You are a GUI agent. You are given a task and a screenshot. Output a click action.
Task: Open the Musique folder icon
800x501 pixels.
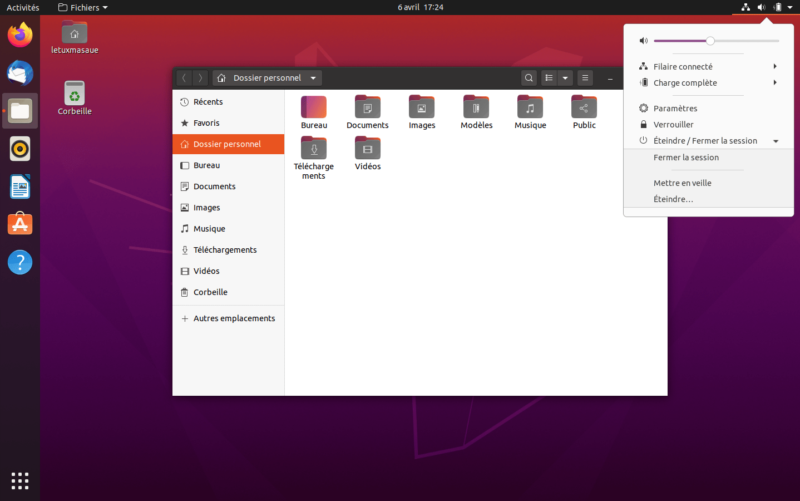click(530, 107)
